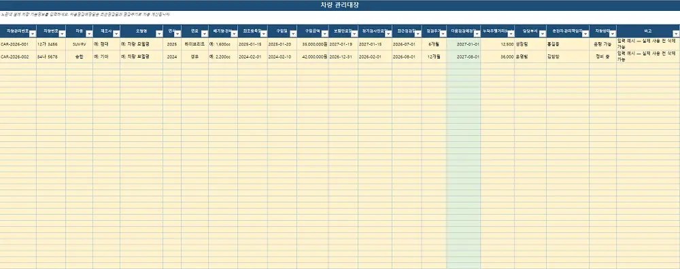The image size is (680, 269).
Task: Select the title cell 차량 관리대장
Action: coord(340,5)
